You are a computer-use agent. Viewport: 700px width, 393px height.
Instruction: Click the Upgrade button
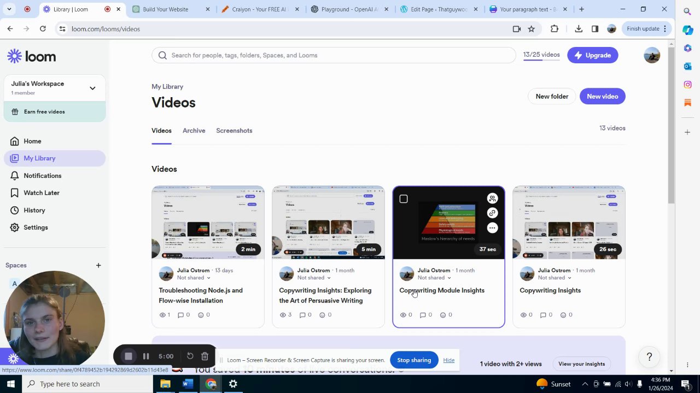point(593,55)
